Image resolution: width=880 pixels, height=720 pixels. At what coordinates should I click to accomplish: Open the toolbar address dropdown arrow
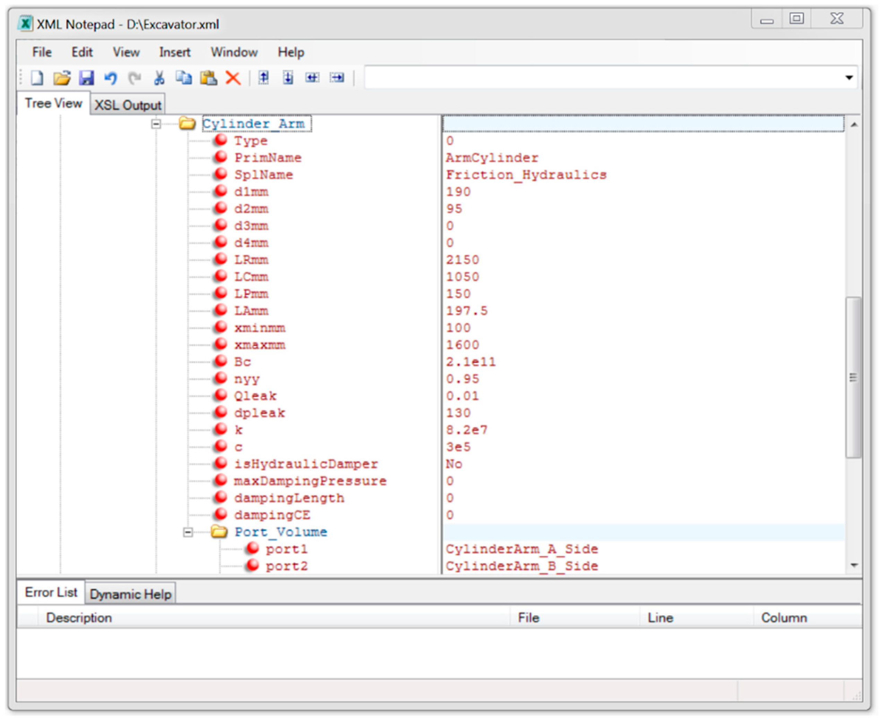click(849, 78)
